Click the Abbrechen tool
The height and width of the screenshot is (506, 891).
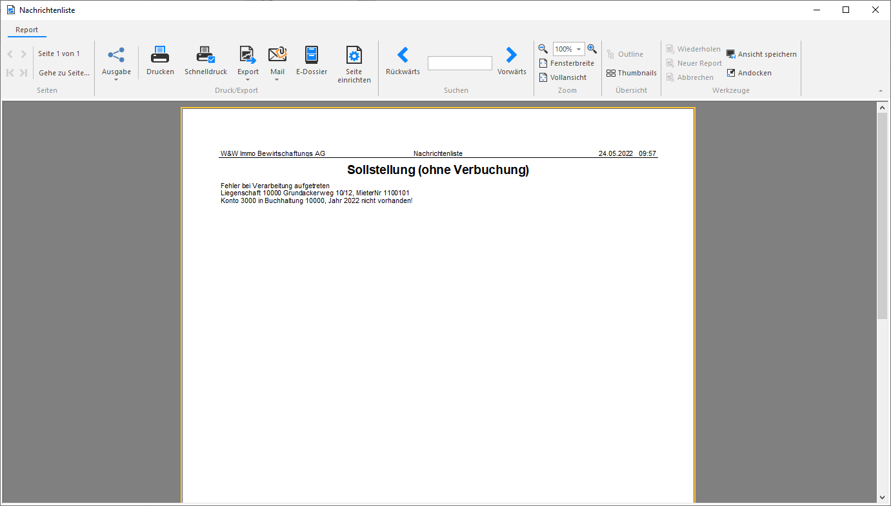pos(690,77)
